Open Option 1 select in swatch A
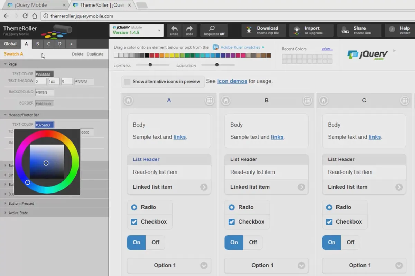The width and height of the screenshot is (415, 276). [x=169, y=265]
